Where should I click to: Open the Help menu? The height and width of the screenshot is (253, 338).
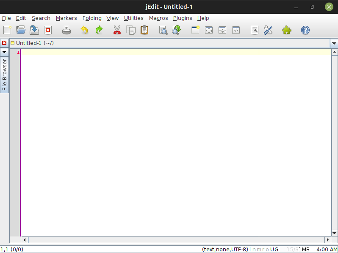pyautogui.click(x=203, y=18)
